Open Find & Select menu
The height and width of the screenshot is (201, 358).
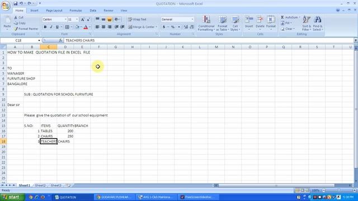[x=318, y=23]
